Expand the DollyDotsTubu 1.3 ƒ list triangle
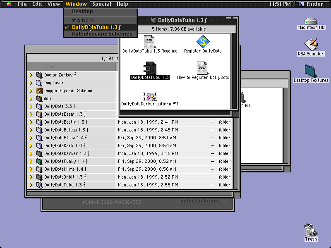331x248 pixels. (x=31, y=185)
